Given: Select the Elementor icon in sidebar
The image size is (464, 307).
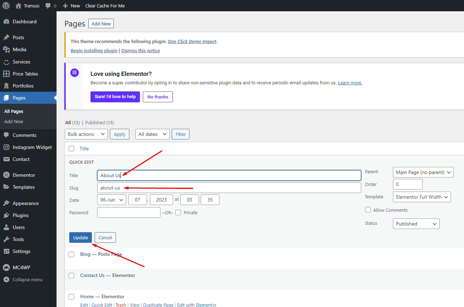Looking at the screenshot, I should click(6, 175).
